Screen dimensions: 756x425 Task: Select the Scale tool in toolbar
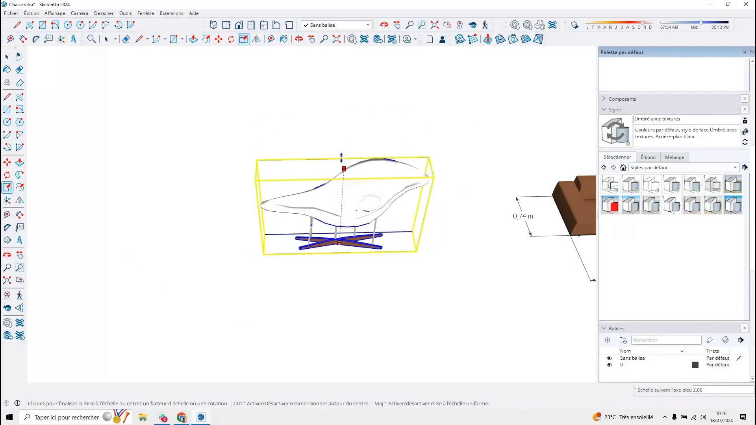pyautogui.click(x=7, y=187)
